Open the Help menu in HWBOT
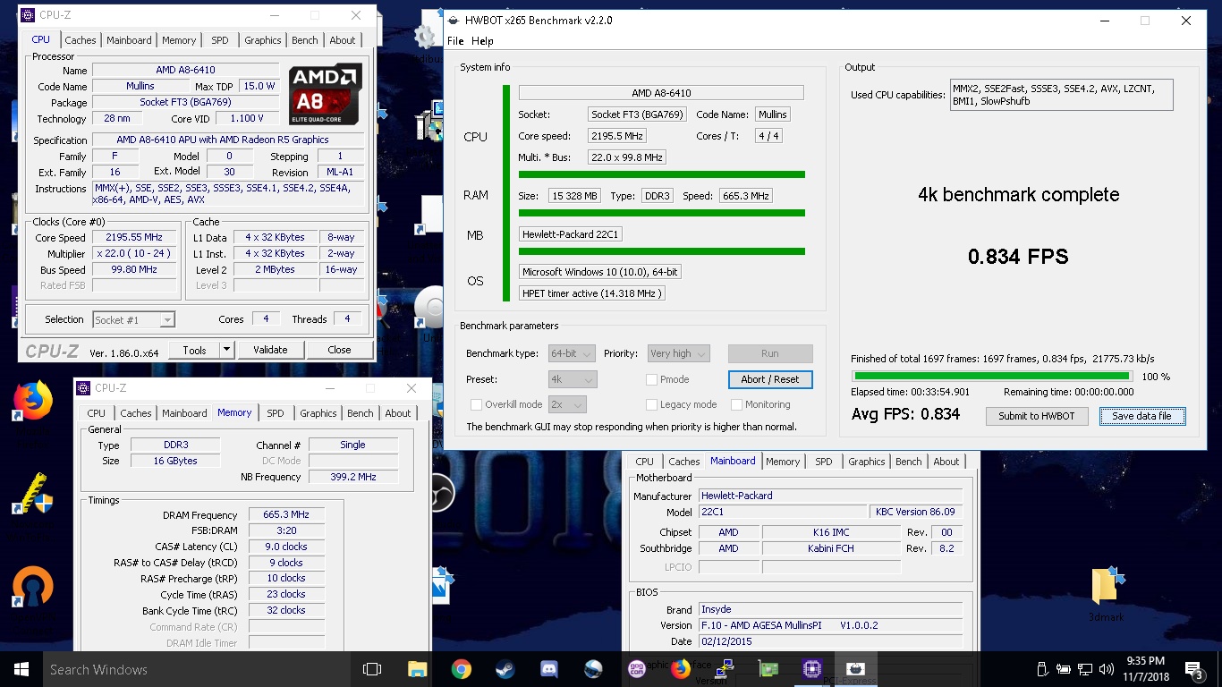Image resolution: width=1222 pixels, height=687 pixels. pos(482,41)
